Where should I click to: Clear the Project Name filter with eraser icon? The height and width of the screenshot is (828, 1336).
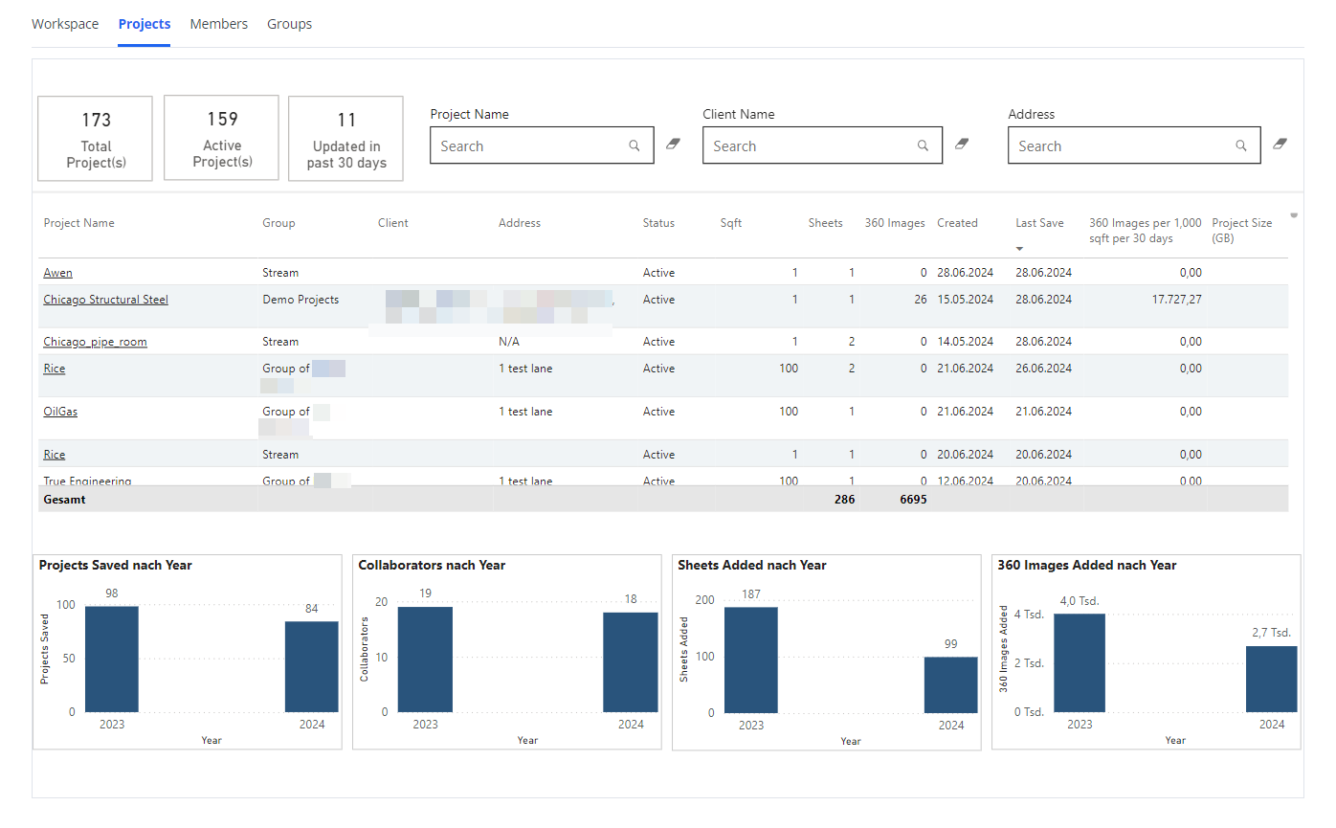click(x=673, y=145)
